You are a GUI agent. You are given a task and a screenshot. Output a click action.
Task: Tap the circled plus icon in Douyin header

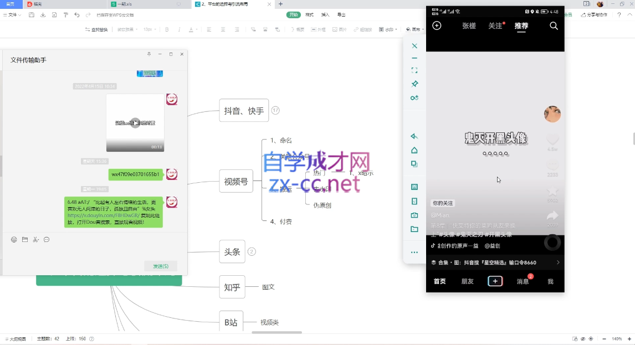437,25
